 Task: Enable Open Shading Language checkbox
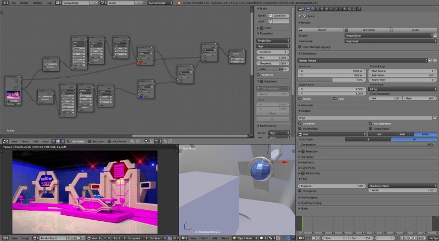[x=300, y=47]
